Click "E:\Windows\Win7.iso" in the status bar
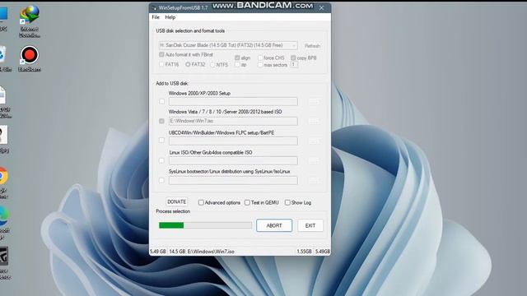Viewport: 527px width, 296px height. (211, 252)
